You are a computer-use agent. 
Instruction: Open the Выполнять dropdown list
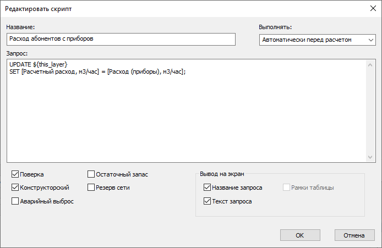(x=316, y=40)
